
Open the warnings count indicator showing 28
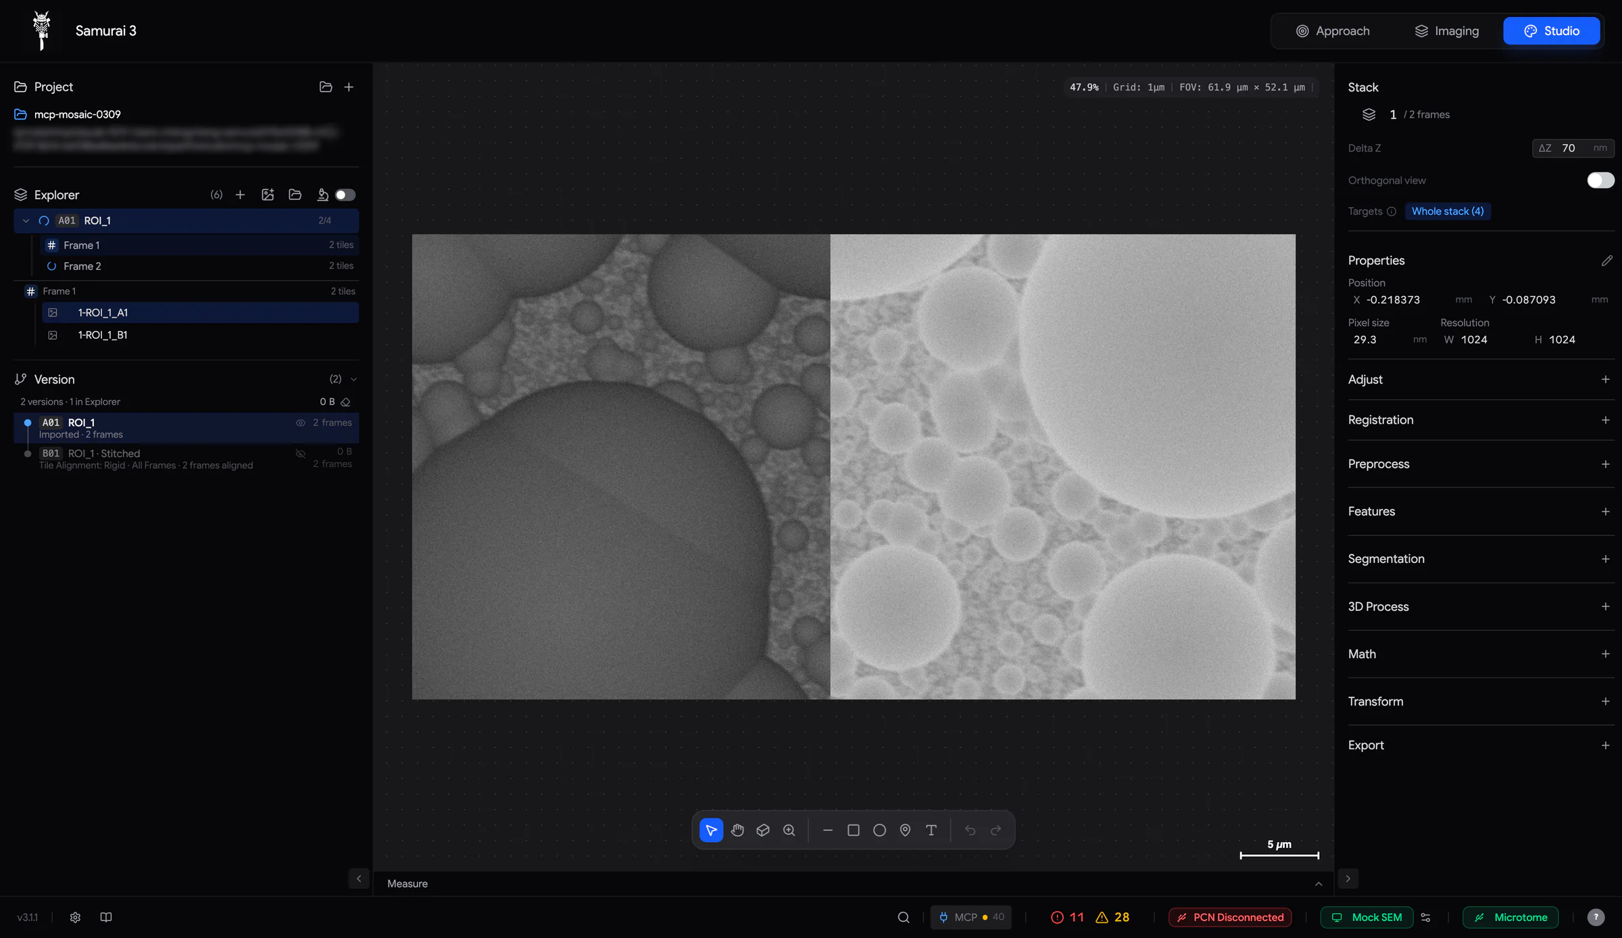[1112, 917]
